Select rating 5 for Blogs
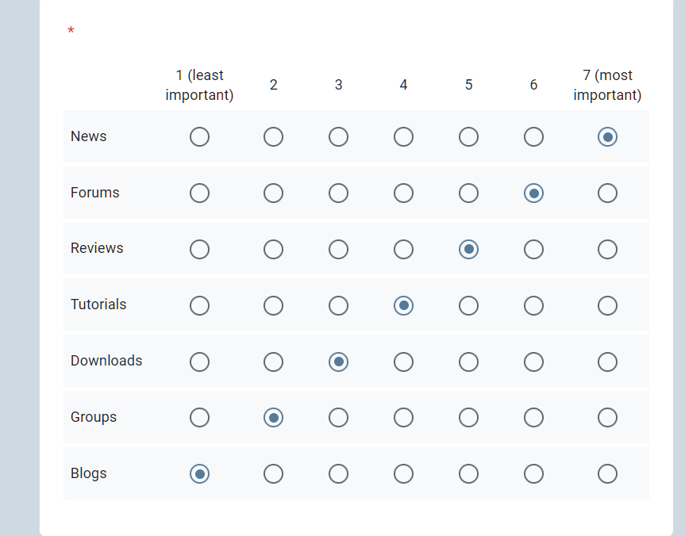The image size is (685, 536). (x=469, y=474)
